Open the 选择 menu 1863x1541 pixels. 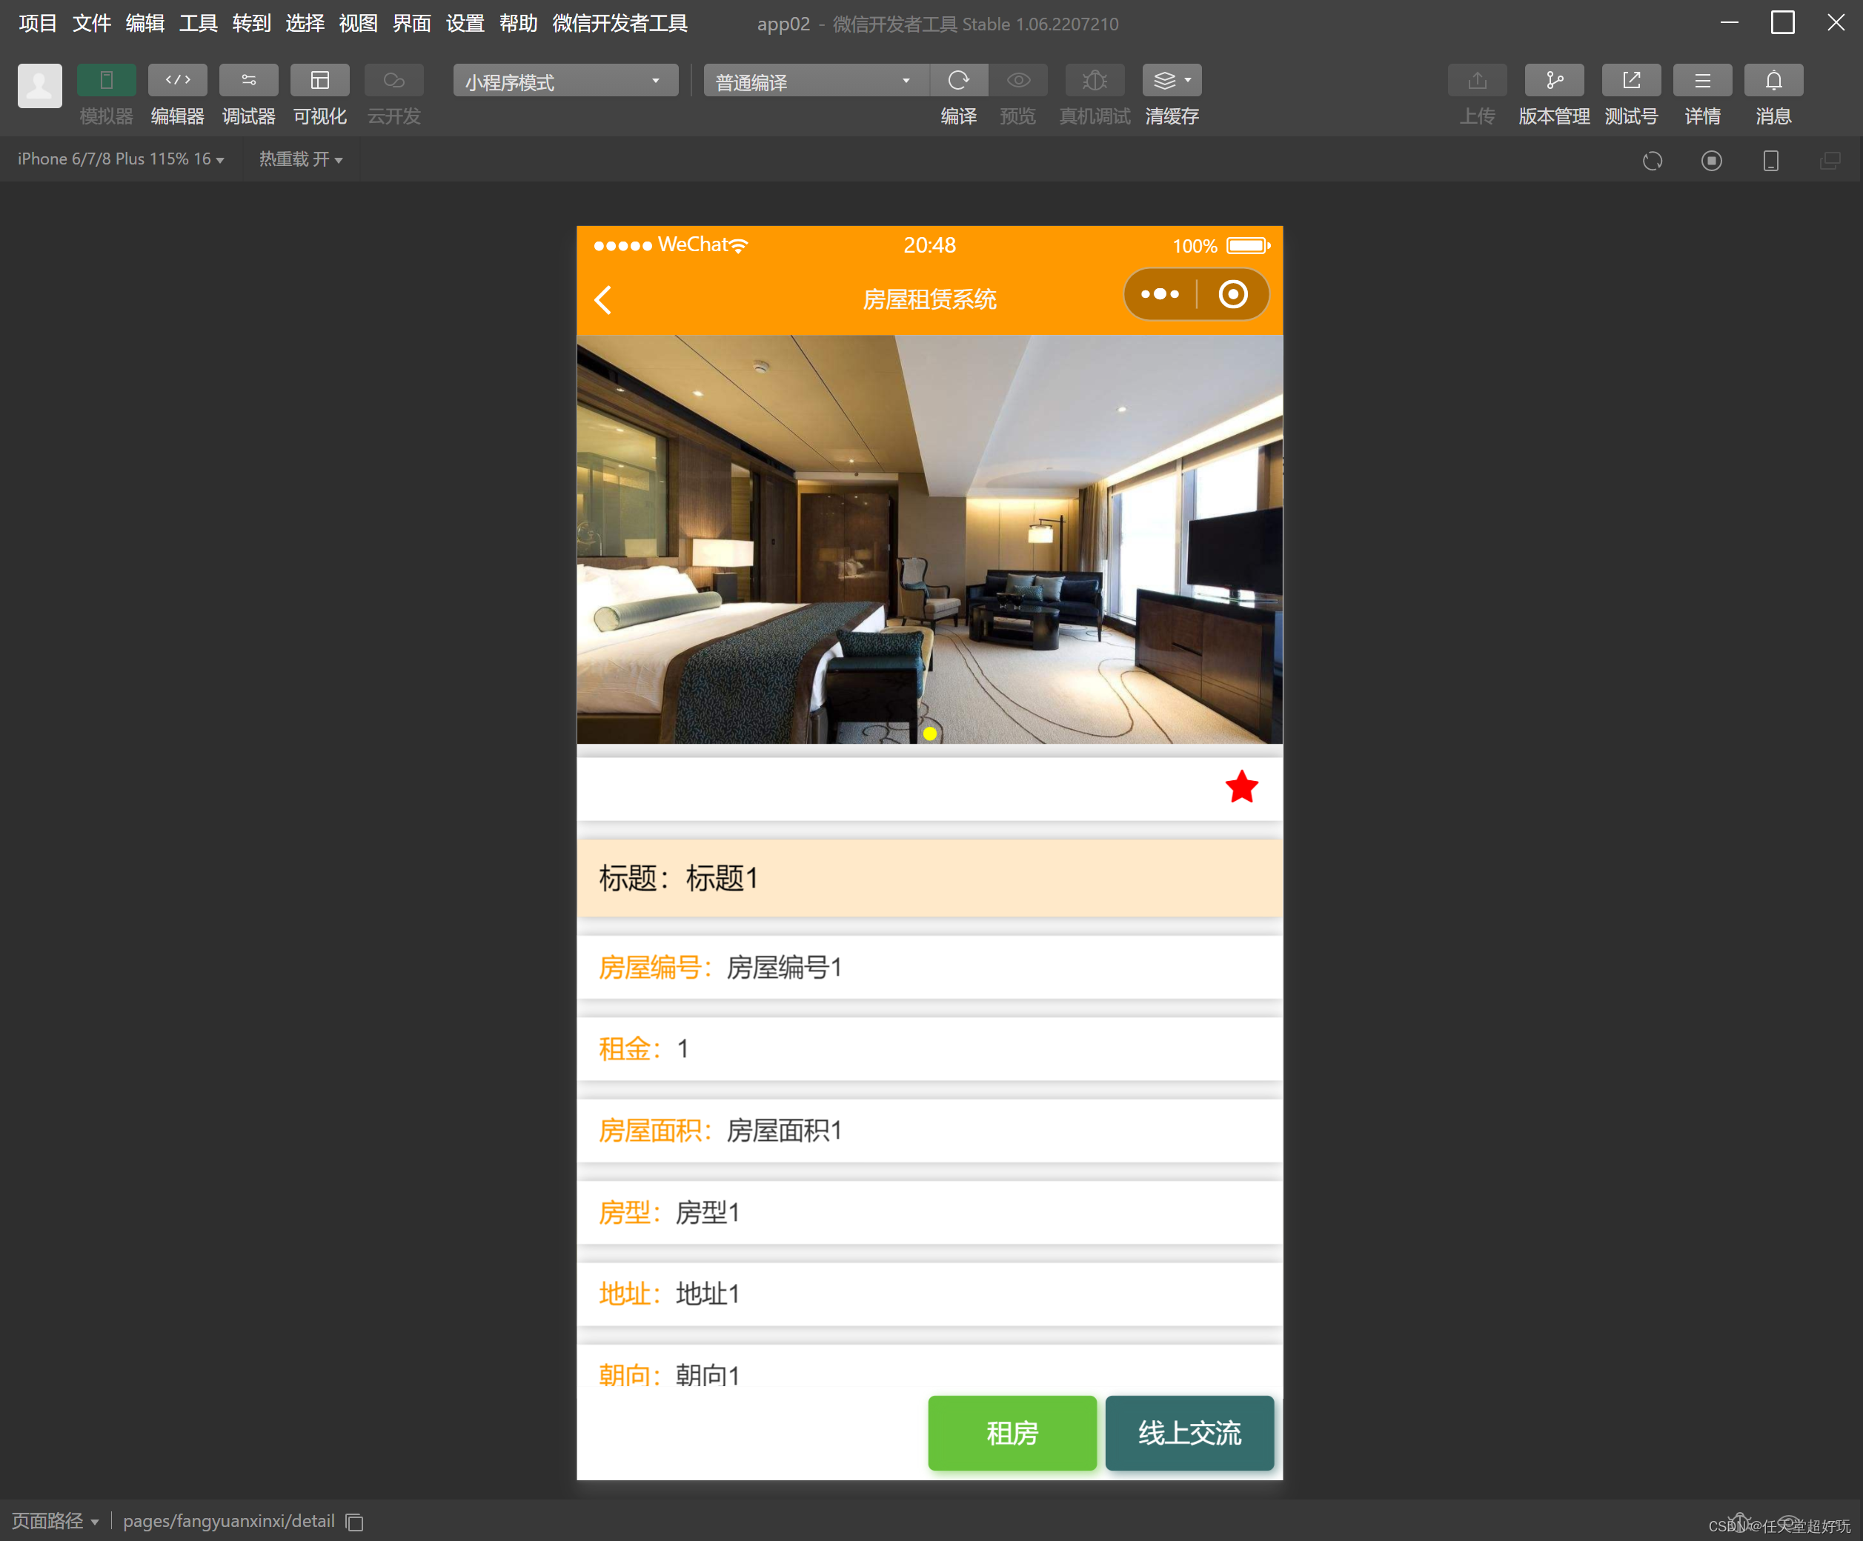(x=305, y=23)
